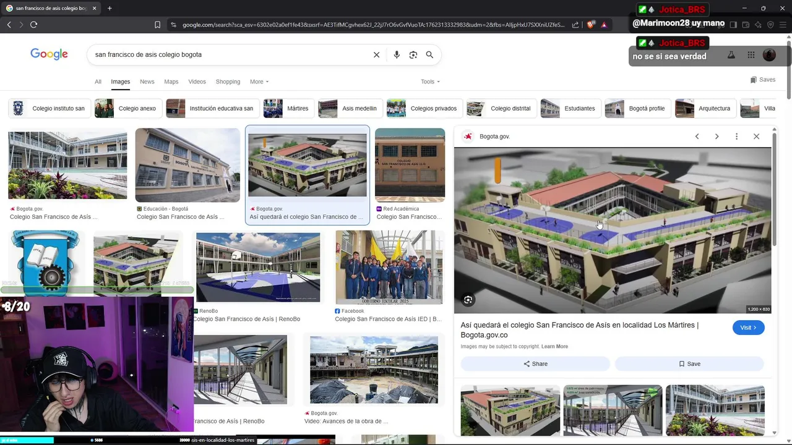Viewport: 792px width, 445px height.
Task: Open Google account avatar
Action: pyautogui.click(x=769, y=55)
